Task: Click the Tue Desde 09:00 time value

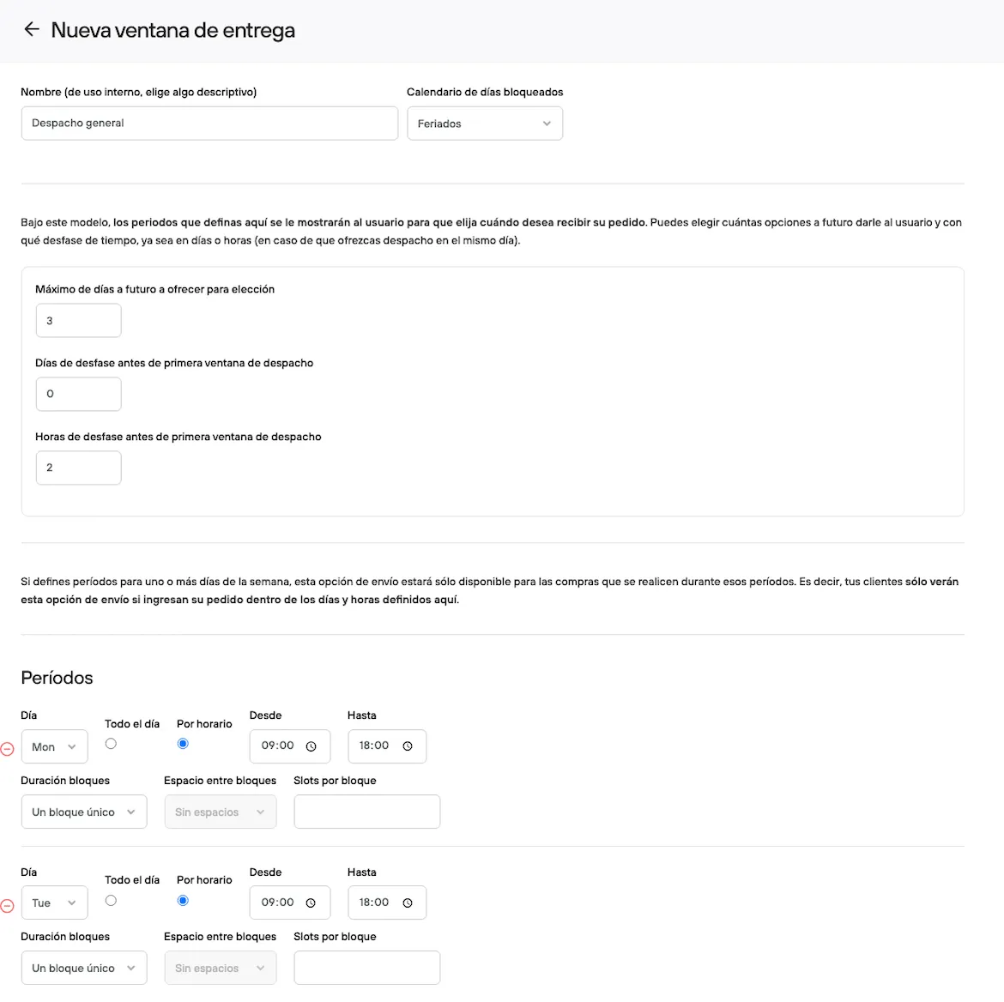Action: click(277, 902)
